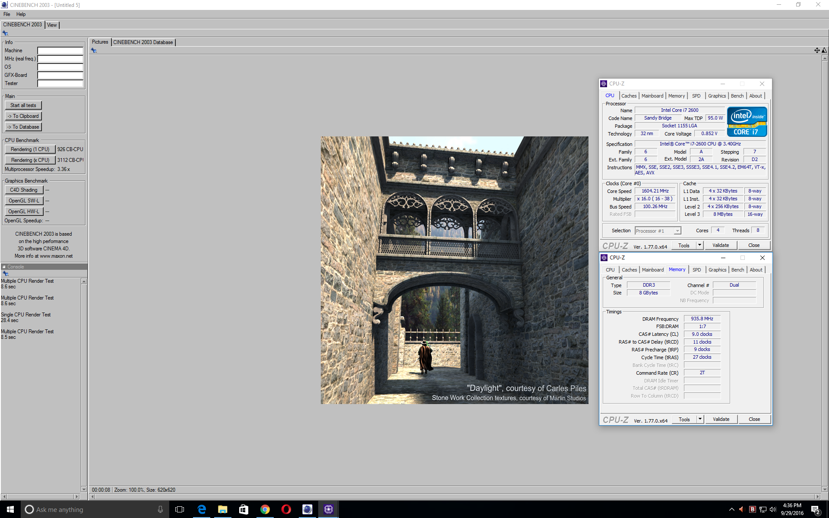Click Start all tests button
The image size is (829, 518).
tap(23, 105)
